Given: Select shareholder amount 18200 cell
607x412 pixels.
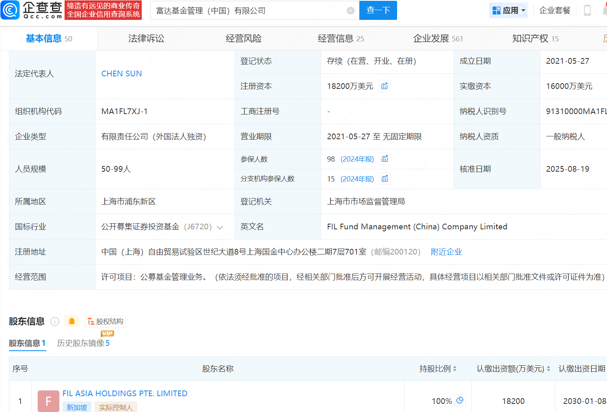Looking at the screenshot, I should [x=513, y=401].
